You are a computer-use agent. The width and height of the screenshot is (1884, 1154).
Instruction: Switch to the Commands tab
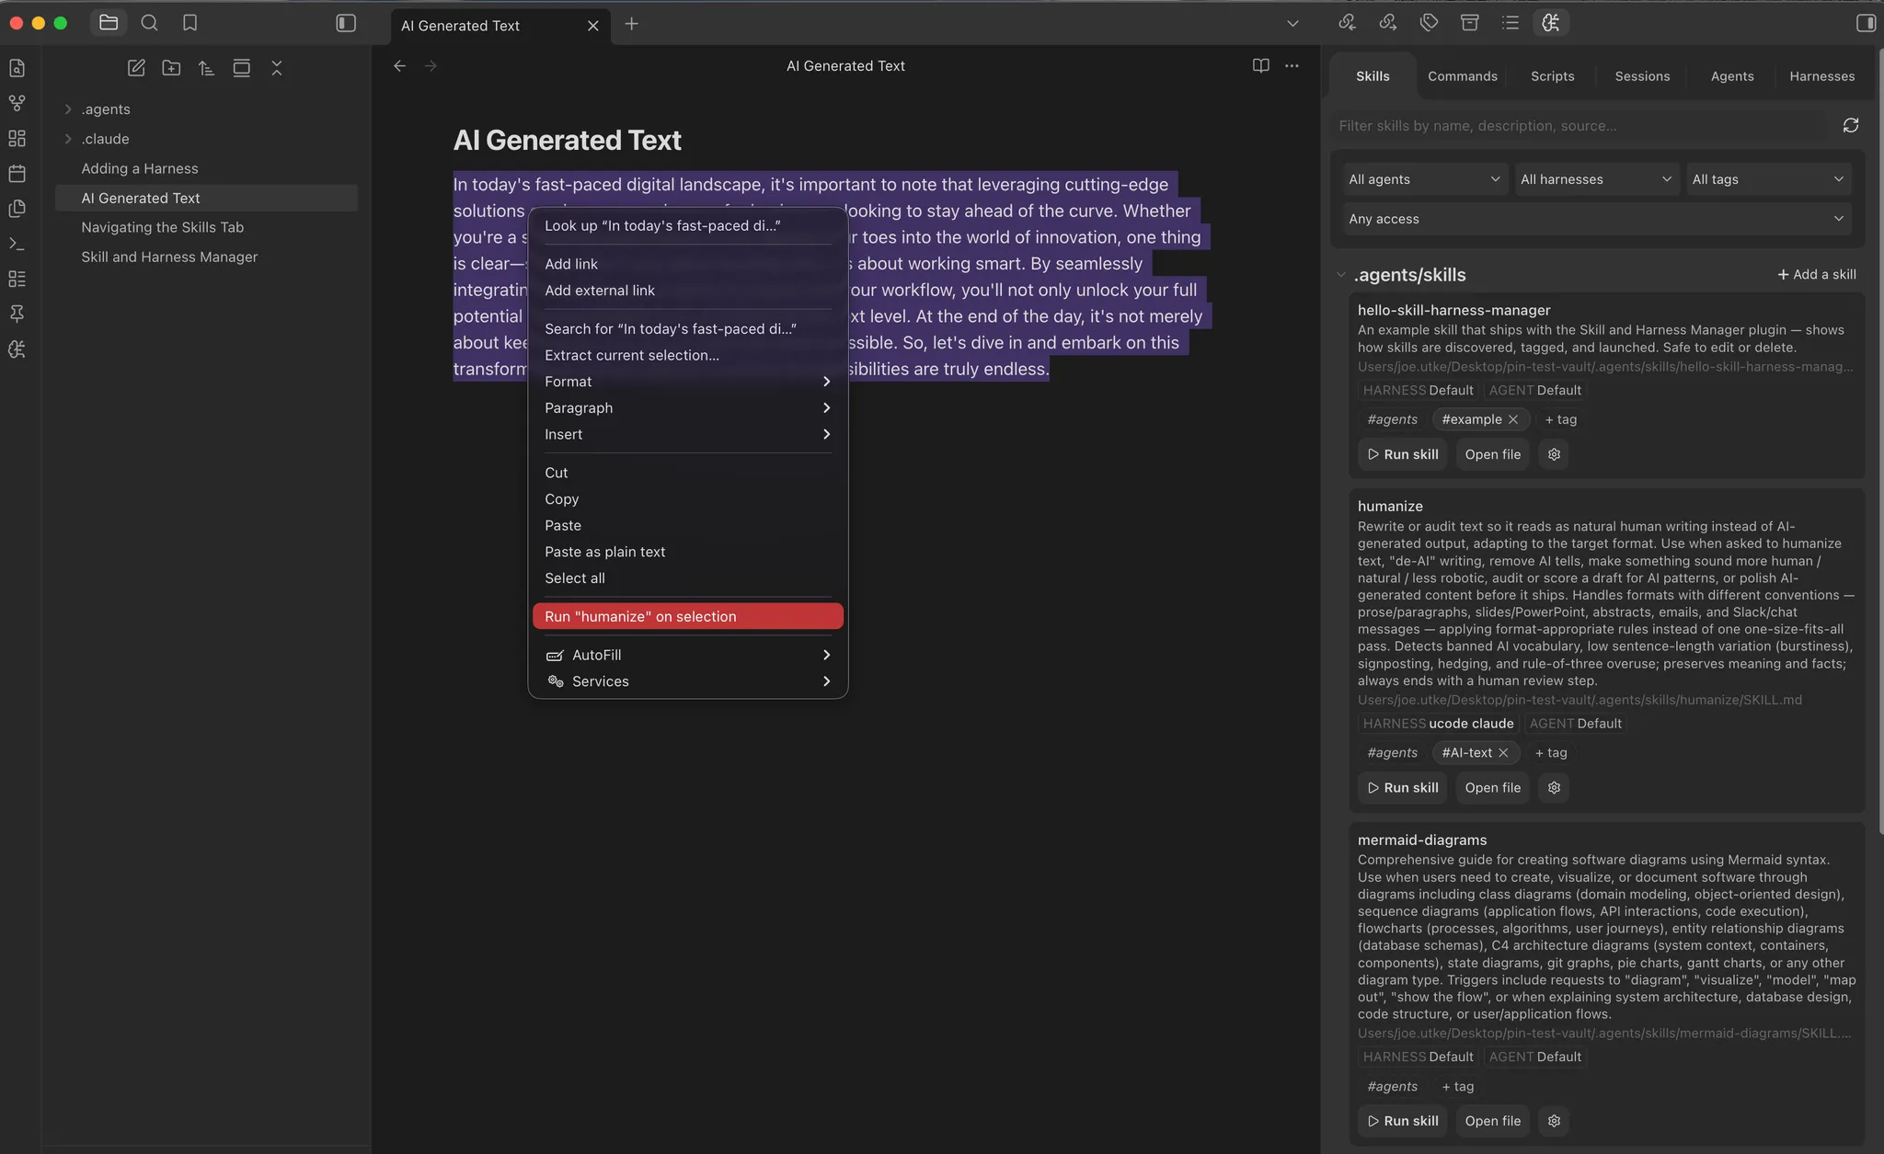click(x=1462, y=76)
